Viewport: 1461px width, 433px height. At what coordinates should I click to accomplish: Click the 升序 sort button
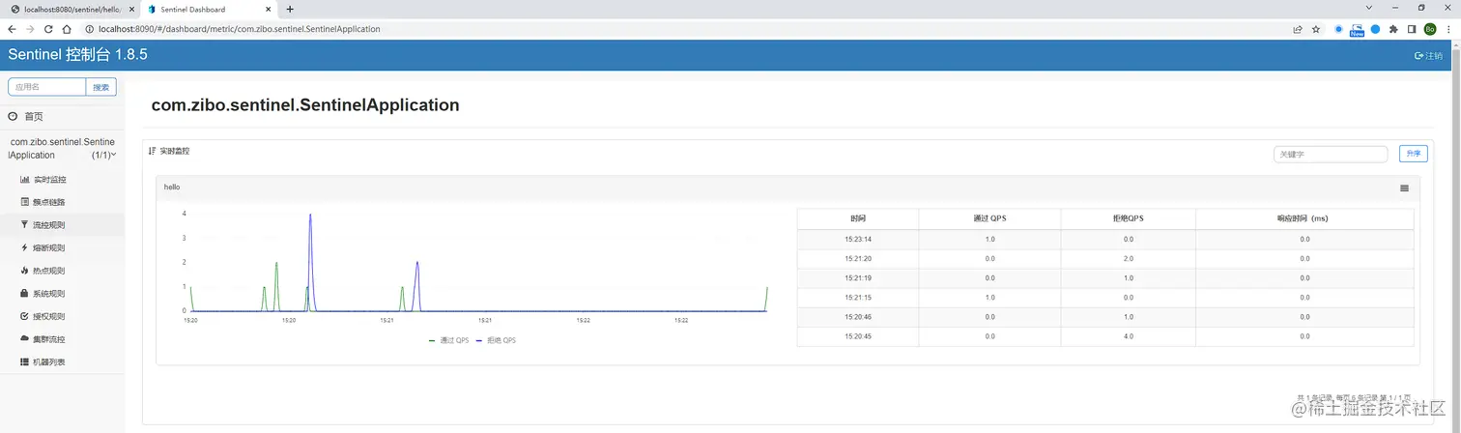[1413, 154]
